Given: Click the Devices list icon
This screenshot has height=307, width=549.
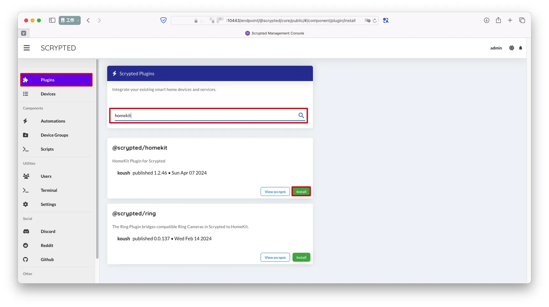Looking at the screenshot, I should pyautogui.click(x=26, y=94).
